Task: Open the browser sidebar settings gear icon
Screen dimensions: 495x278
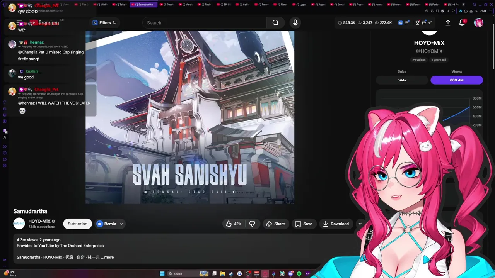Action: click(x=5, y=166)
